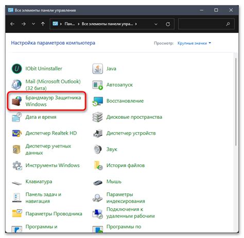The width and height of the screenshot is (244, 238).
Task: Click the Диспетчер учетных данных safe icon
Action: coord(16,149)
